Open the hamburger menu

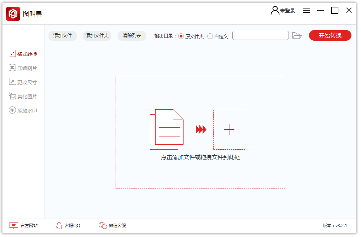(306, 10)
